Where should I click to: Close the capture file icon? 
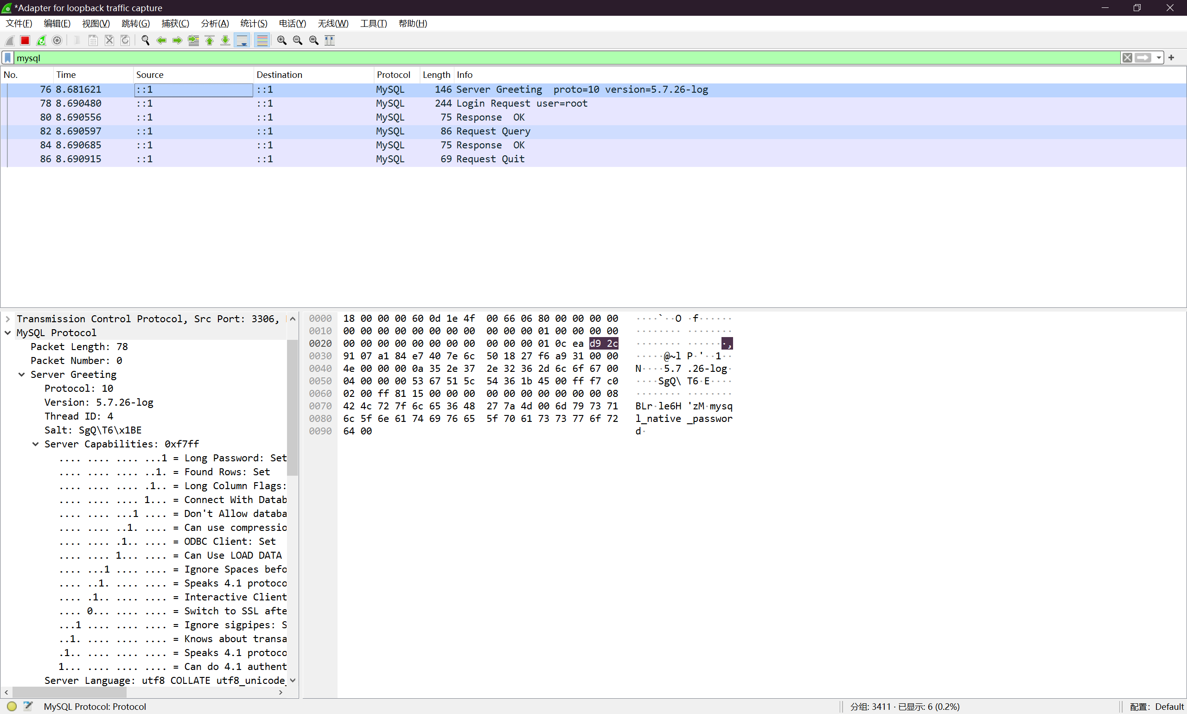(x=109, y=40)
